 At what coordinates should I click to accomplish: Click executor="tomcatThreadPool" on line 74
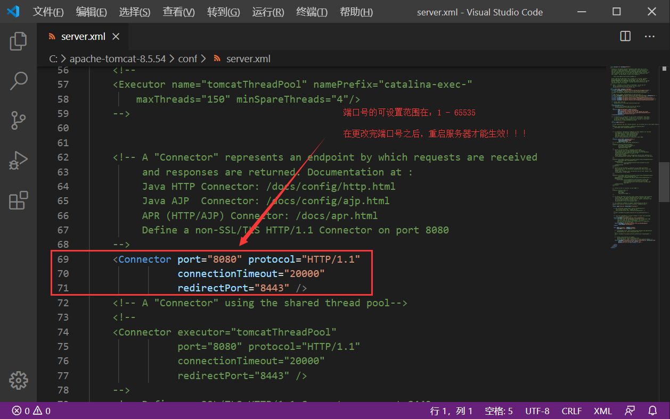(257, 332)
